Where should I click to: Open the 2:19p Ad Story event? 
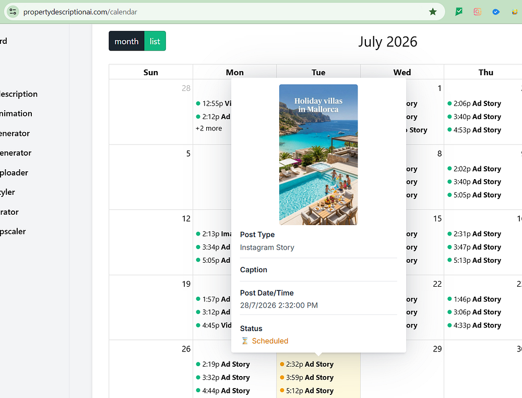pos(223,365)
